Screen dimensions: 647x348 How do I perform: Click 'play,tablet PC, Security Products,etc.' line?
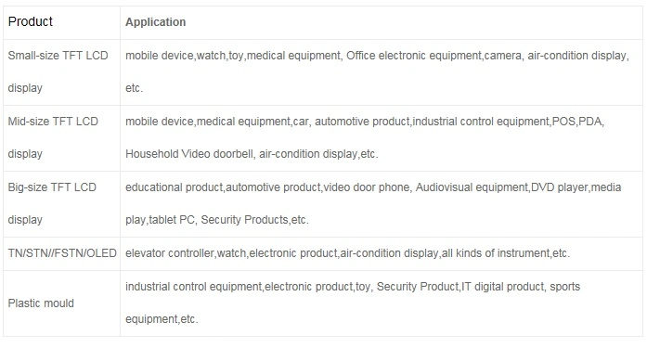[217, 220]
